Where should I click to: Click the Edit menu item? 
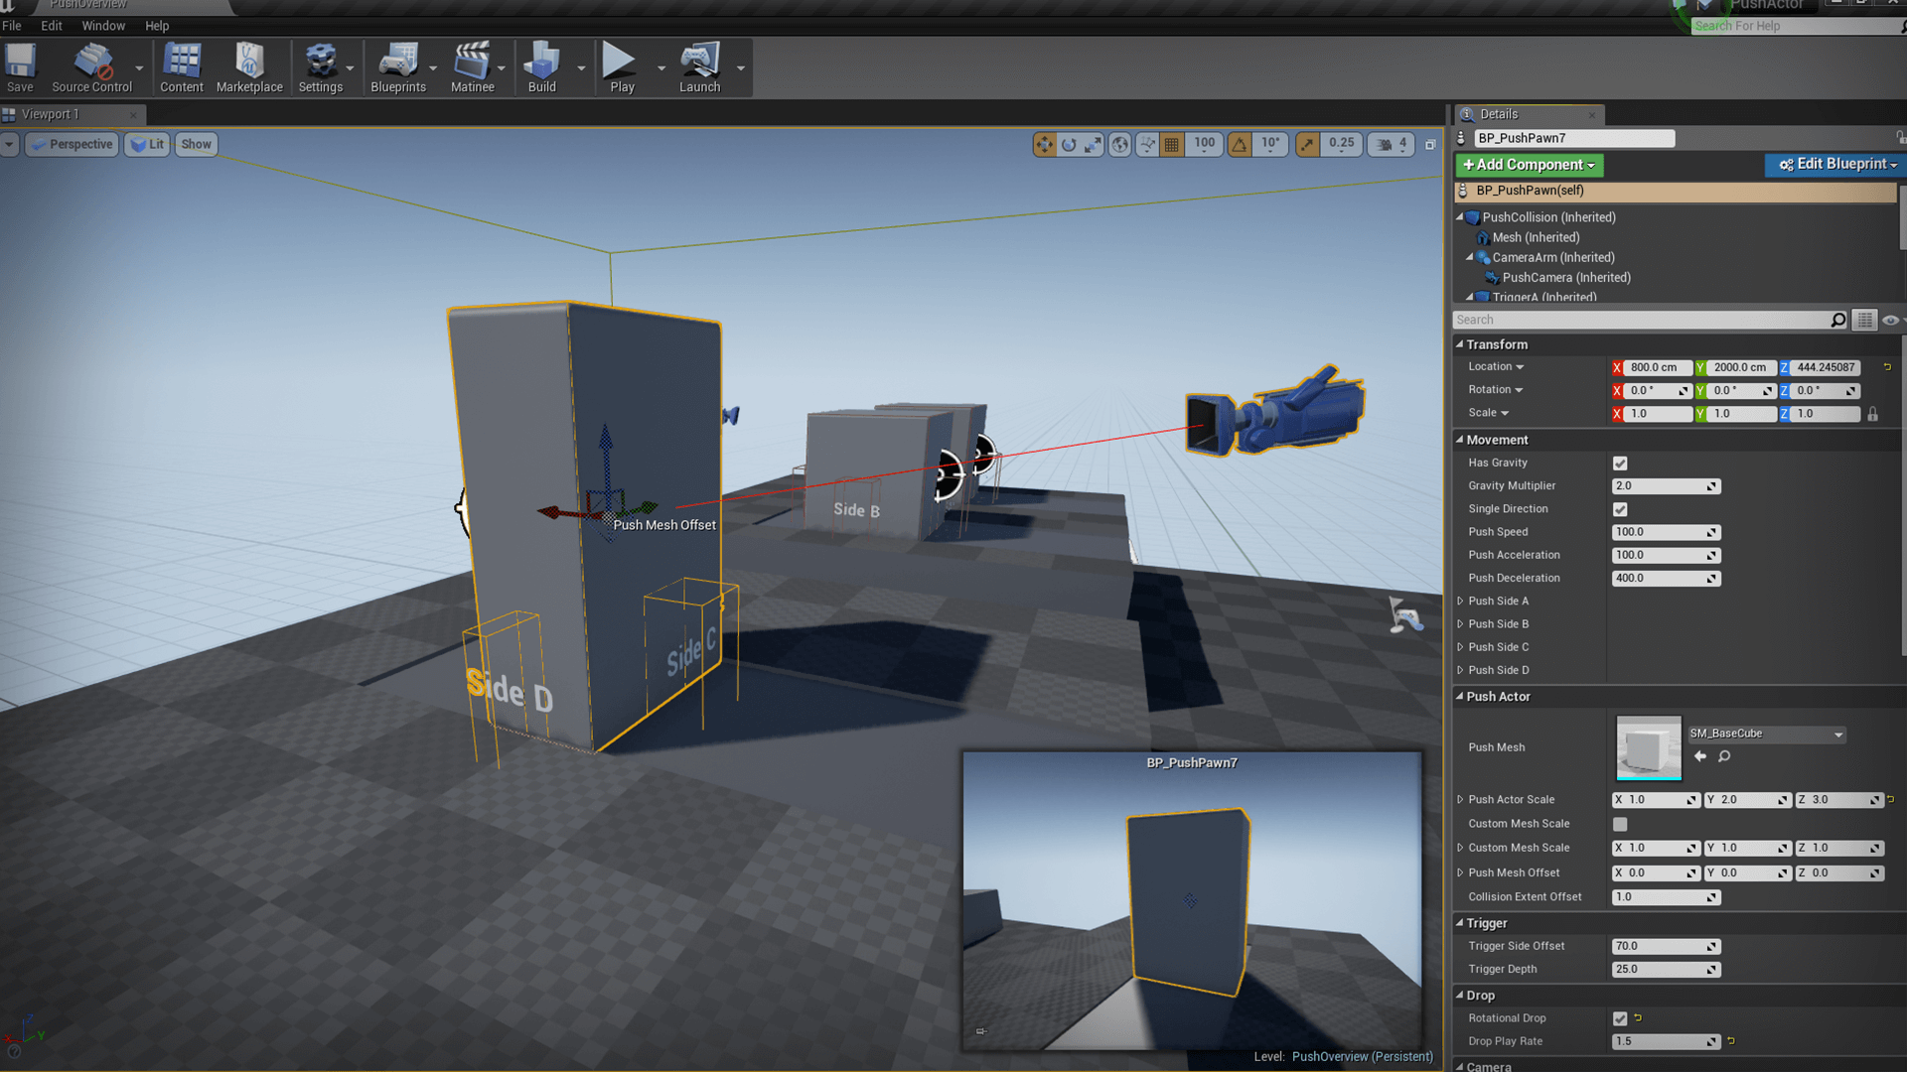click(50, 26)
